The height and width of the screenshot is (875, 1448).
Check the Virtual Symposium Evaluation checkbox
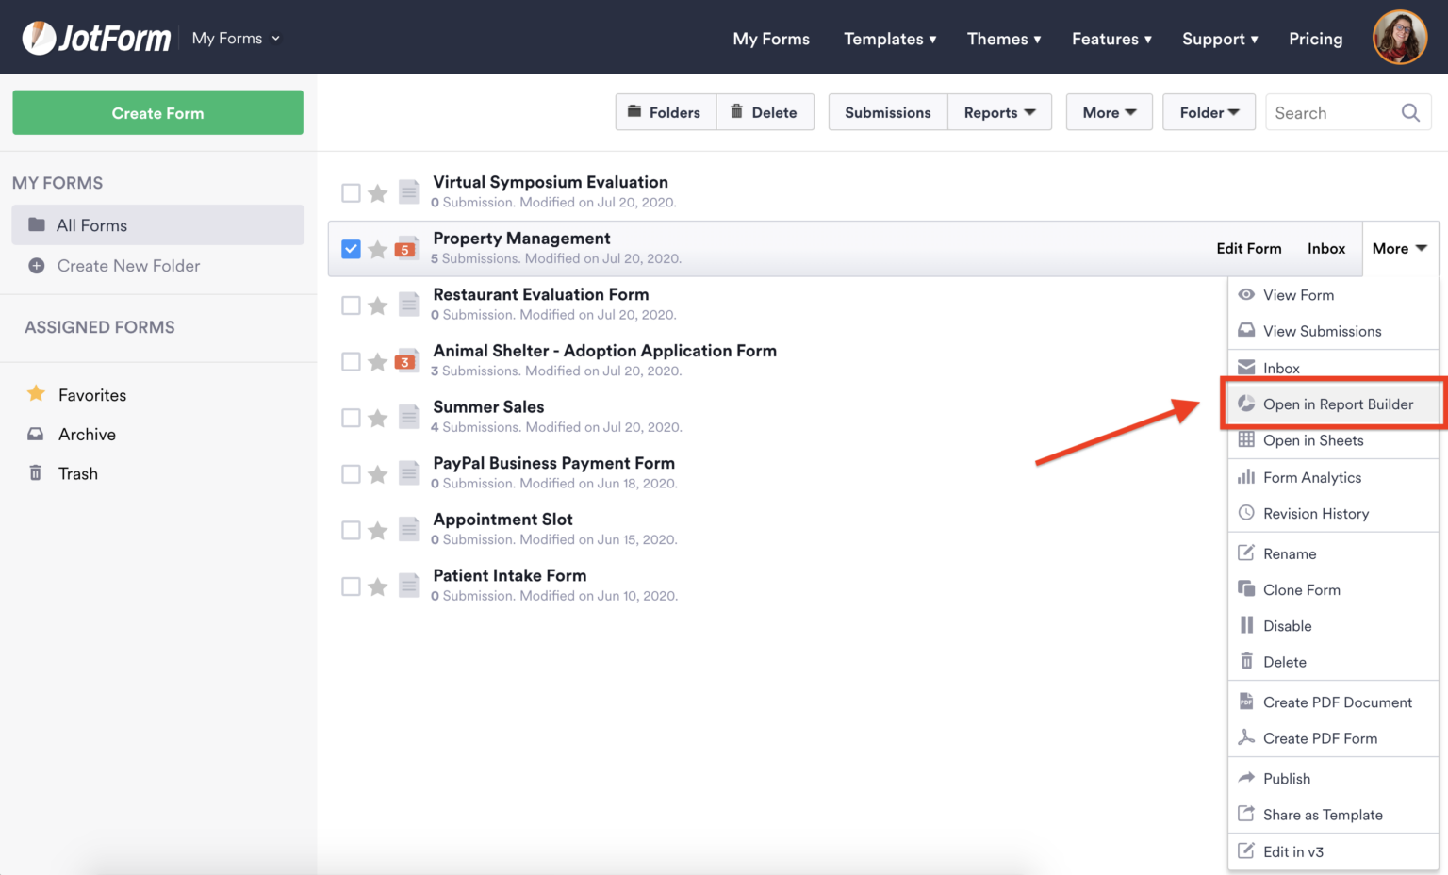coord(351,191)
